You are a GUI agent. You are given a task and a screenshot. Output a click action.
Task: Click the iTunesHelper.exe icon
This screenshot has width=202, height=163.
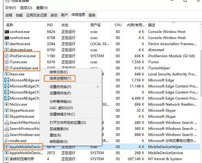click(7, 68)
